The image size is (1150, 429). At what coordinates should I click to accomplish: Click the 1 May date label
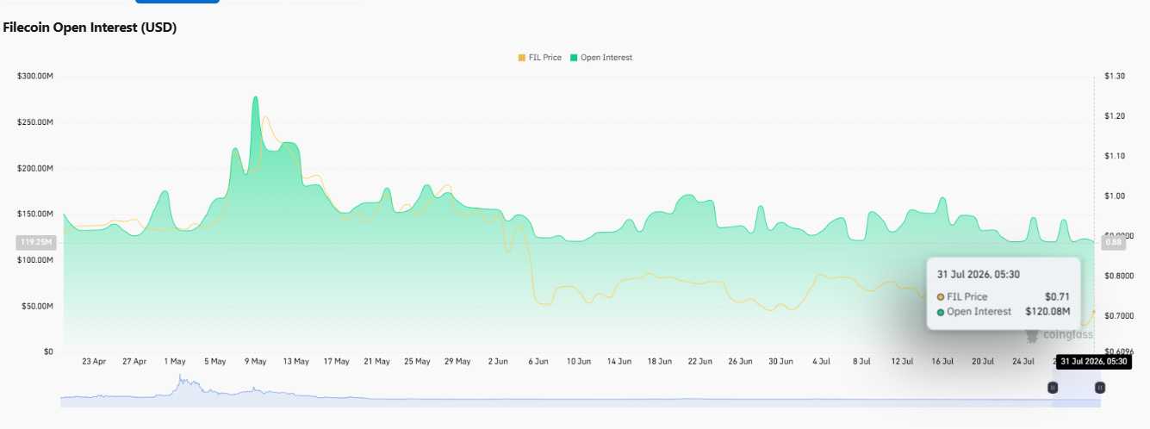pos(175,363)
